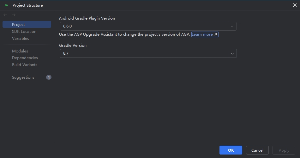Click the Android Studio logo icon
Viewport: 300px width, 158px height.
point(6,5)
